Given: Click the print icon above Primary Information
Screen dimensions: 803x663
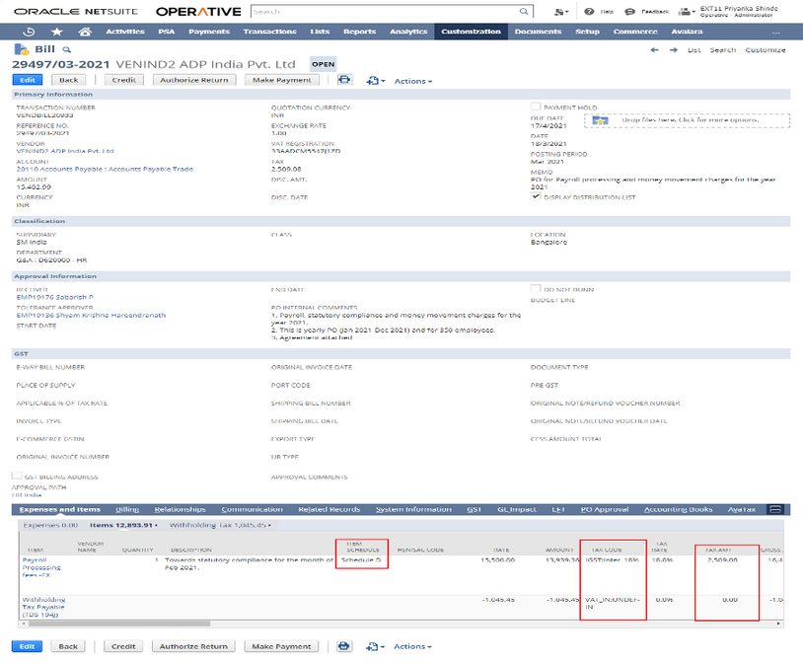Looking at the screenshot, I should coord(344,80).
